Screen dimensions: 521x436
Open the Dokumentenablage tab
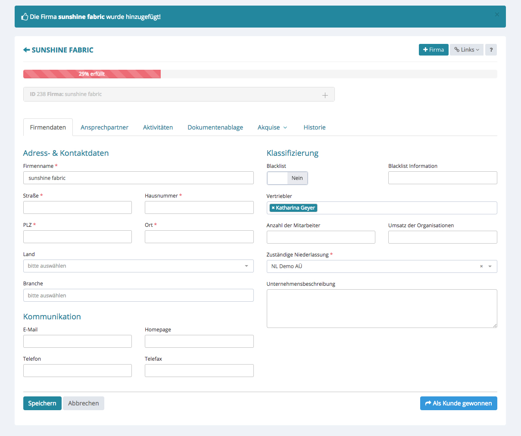pos(215,127)
